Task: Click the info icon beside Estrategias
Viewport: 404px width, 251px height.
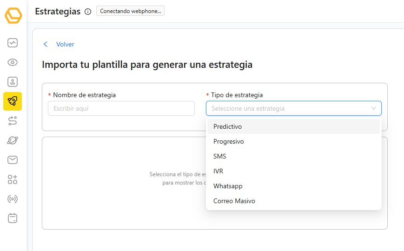Action: click(88, 12)
